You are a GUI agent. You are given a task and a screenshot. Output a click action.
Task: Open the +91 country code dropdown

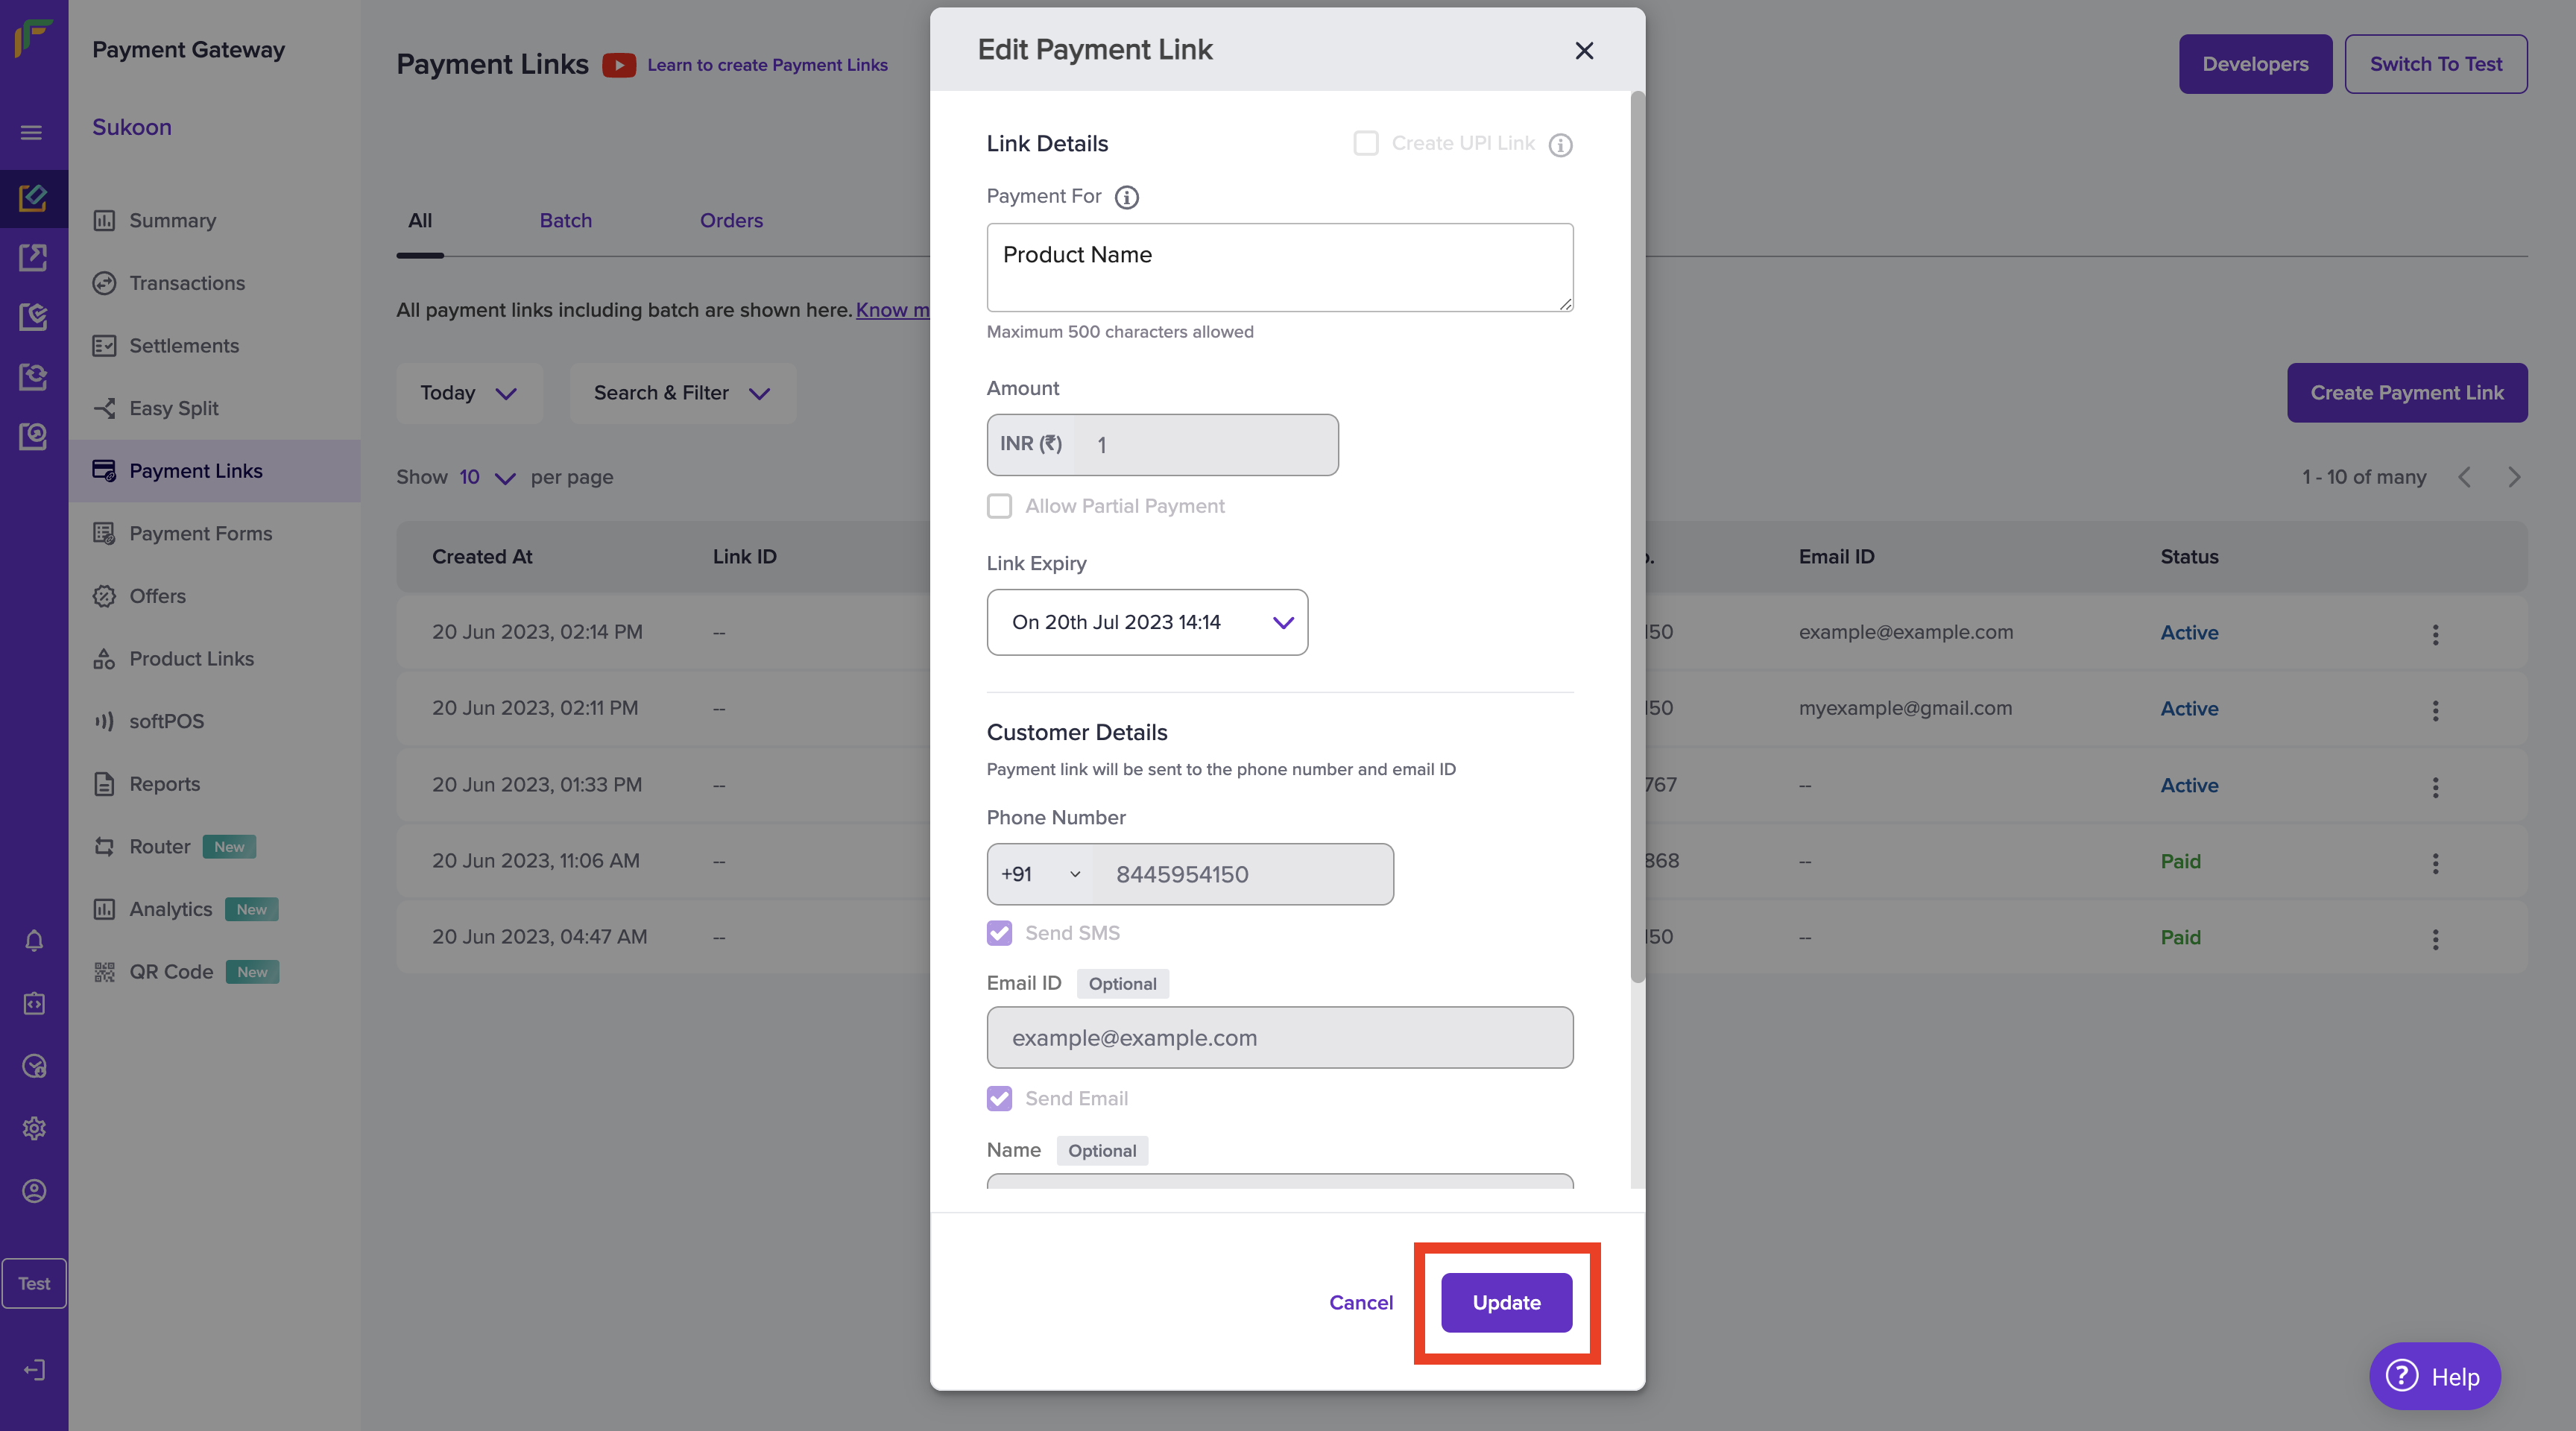[1040, 874]
